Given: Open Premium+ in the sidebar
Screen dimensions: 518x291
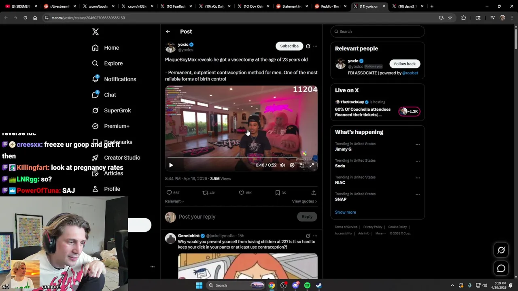Looking at the screenshot, I should click(x=110, y=126).
